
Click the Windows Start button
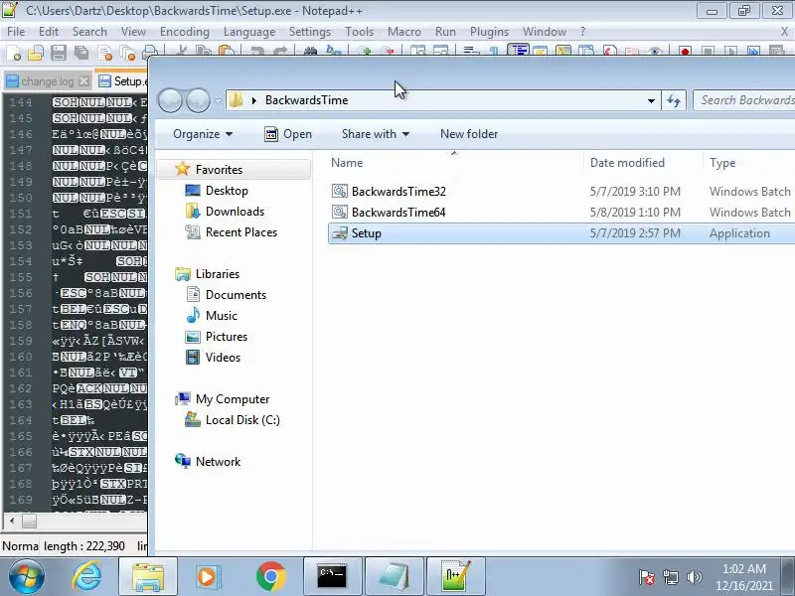[26, 576]
